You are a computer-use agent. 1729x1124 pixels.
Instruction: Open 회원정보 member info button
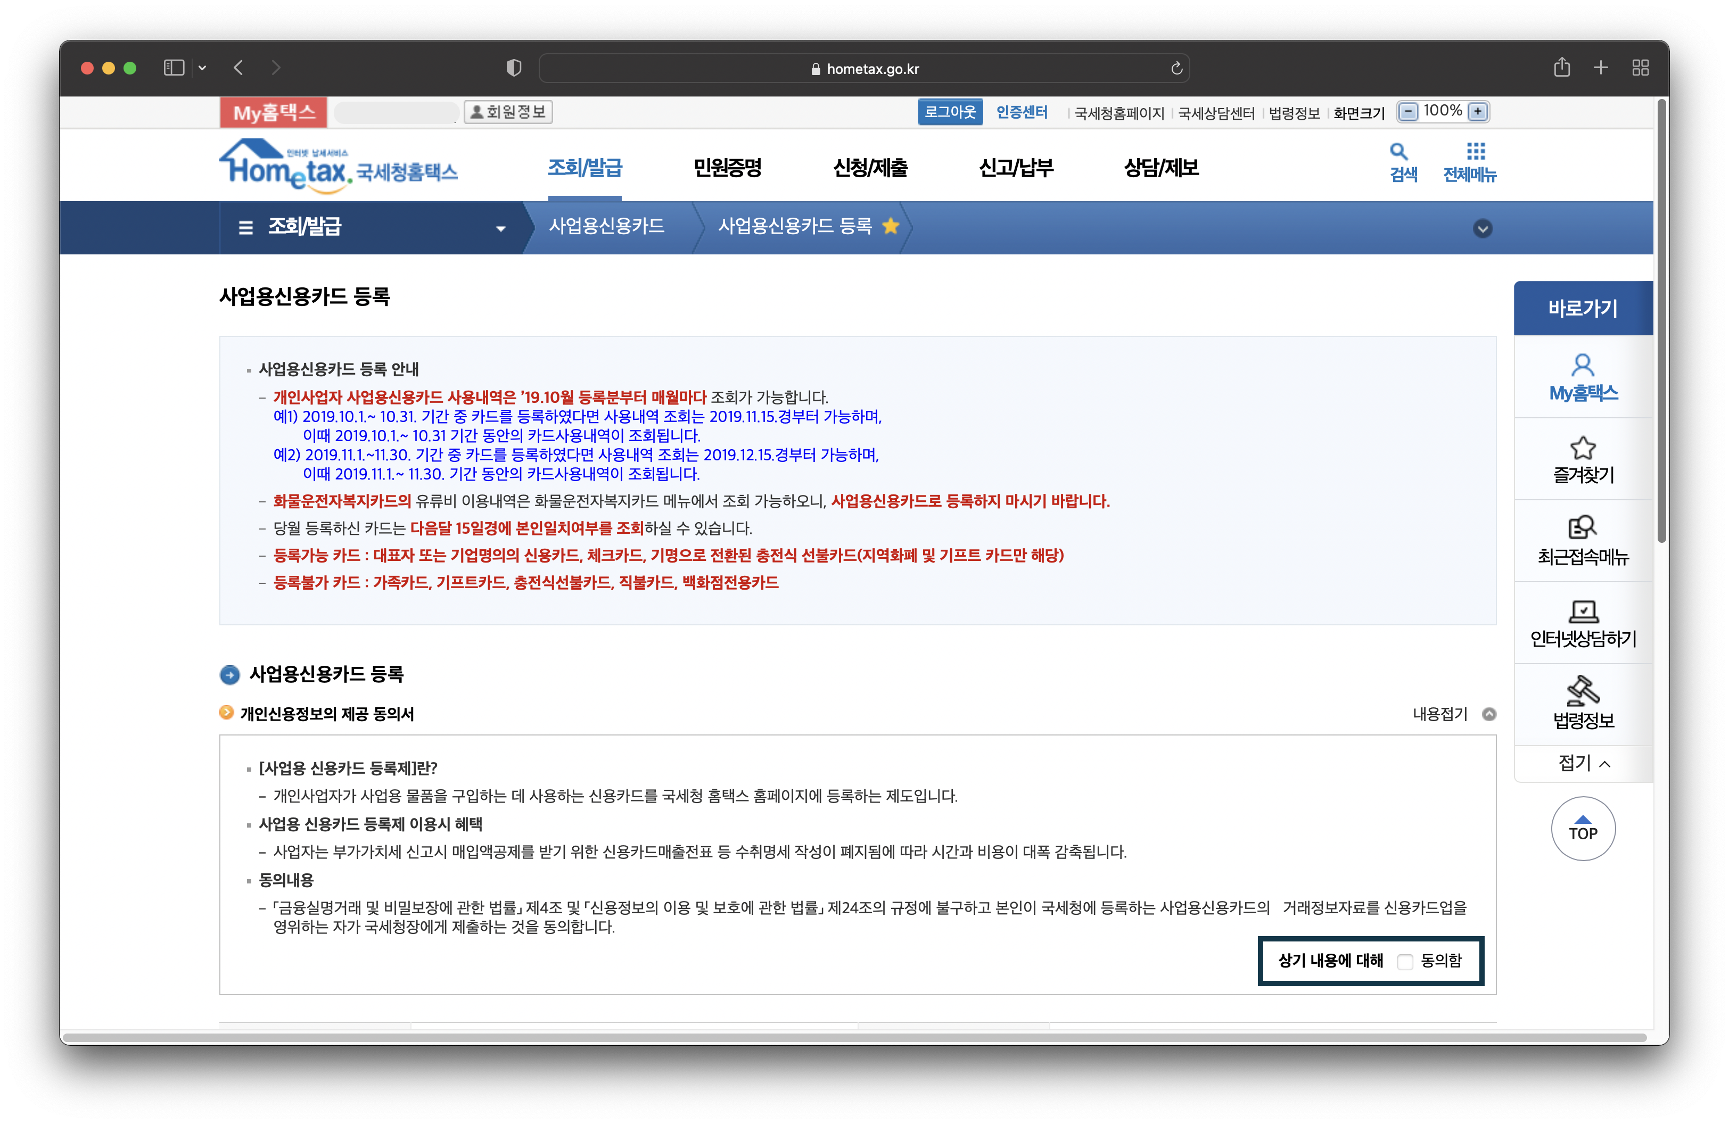click(507, 111)
